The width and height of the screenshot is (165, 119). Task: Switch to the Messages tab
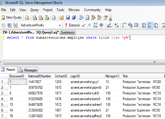(28, 70)
